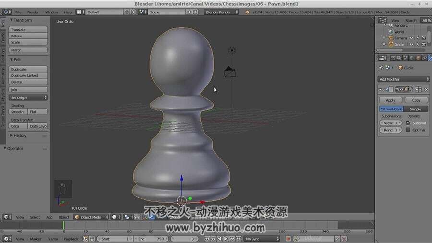Open the viewport shading sphere selector
The height and width of the screenshot is (243, 432).
point(116,217)
